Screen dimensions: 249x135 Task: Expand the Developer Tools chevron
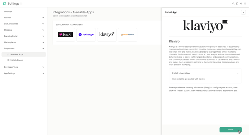click(x=43, y=67)
